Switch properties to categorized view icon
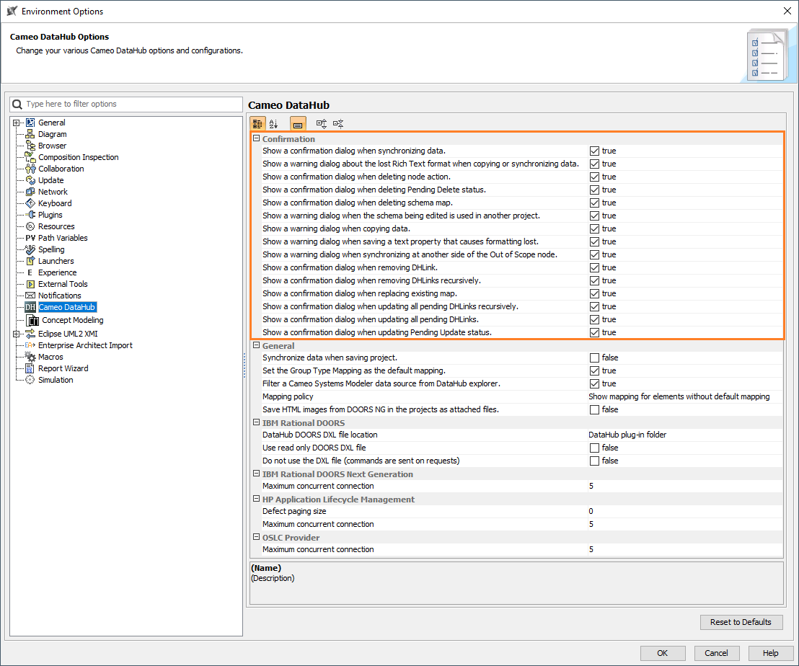The image size is (799, 666). tap(257, 123)
